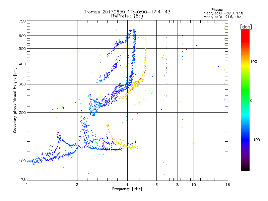
Task: Click the x-axis tick label '4'
Action: (x=127, y=185)
